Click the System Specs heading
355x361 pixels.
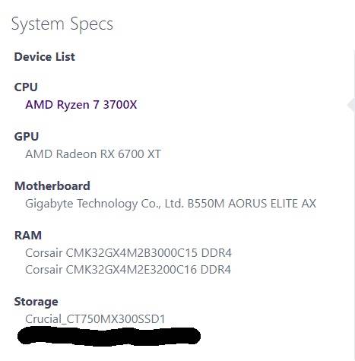(x=62, y=24)
